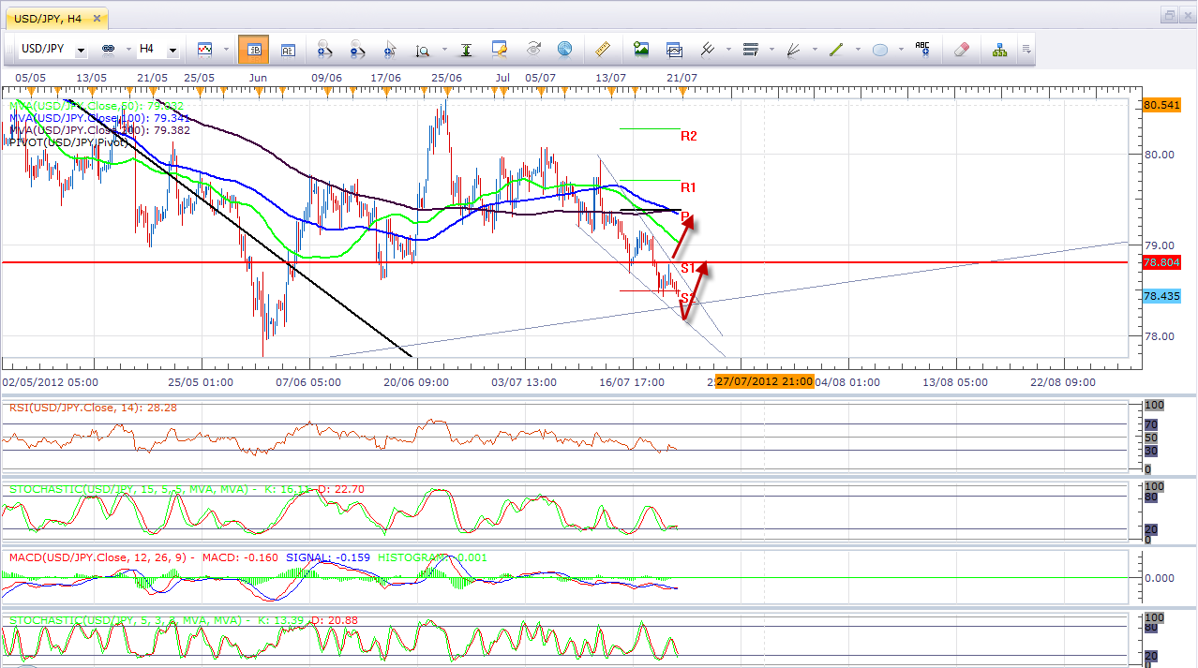Click the R2 pivot level label

[689, 136]
